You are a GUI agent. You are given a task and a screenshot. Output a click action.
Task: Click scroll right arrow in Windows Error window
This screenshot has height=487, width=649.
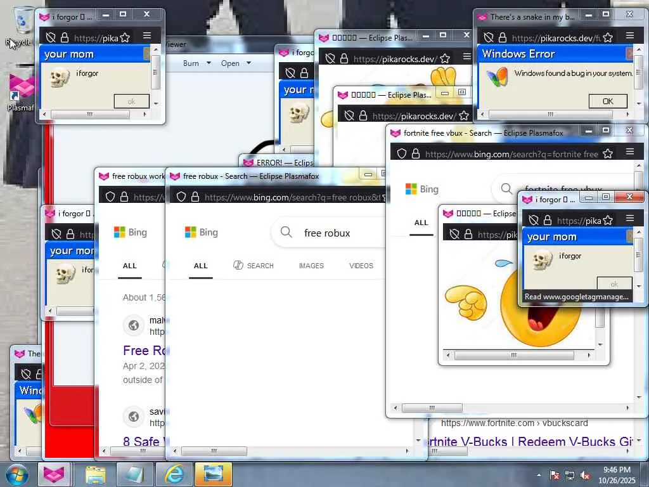coord(627,114)
